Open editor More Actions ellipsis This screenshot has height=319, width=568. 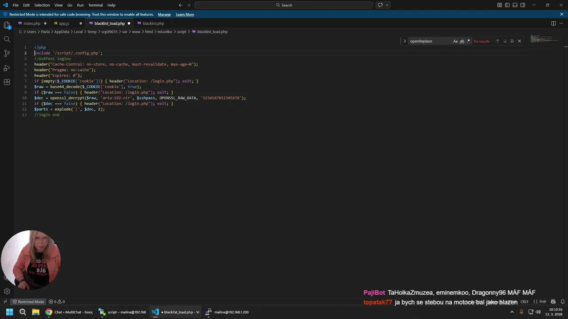561,23
